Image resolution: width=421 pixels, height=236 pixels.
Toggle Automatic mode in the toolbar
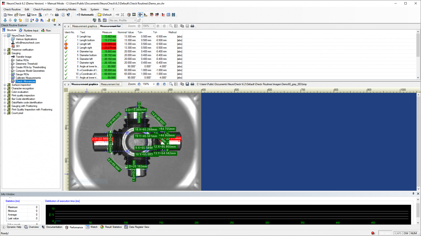85,15
